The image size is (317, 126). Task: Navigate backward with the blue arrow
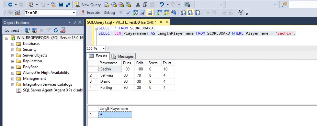pos(10,5)
